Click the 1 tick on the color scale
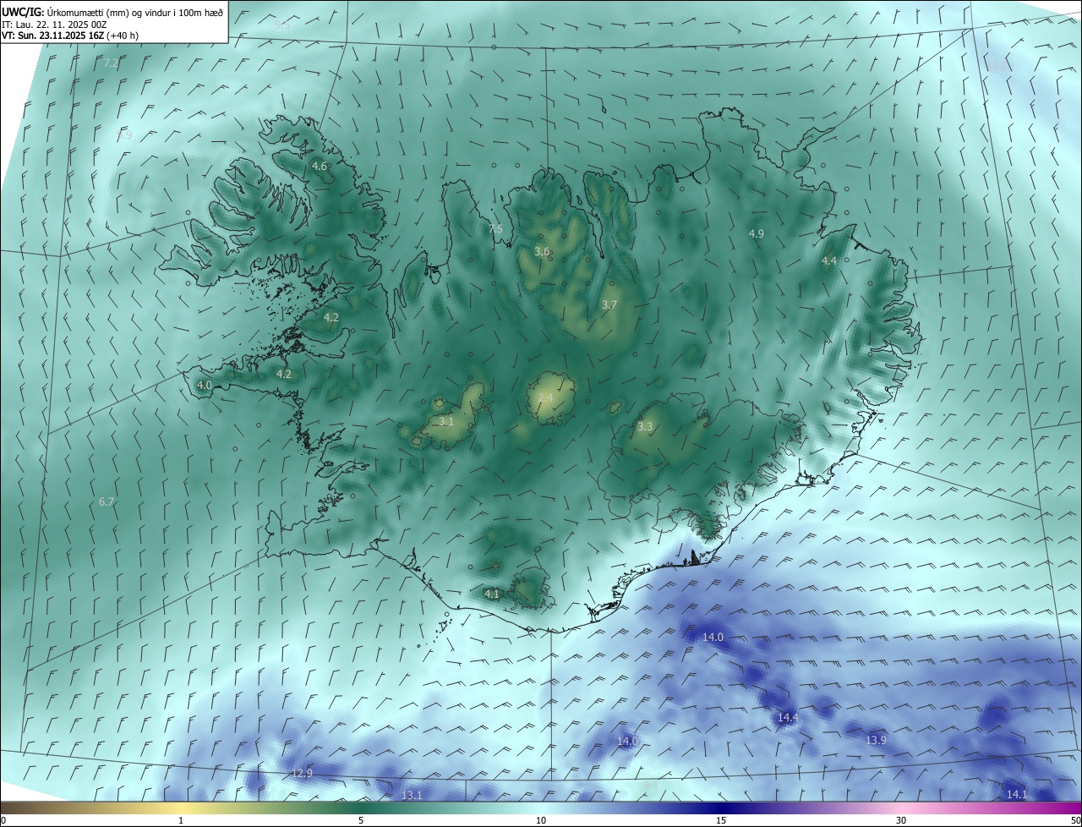This screenshot has width=1082, height=827. (x=181, y=820)
